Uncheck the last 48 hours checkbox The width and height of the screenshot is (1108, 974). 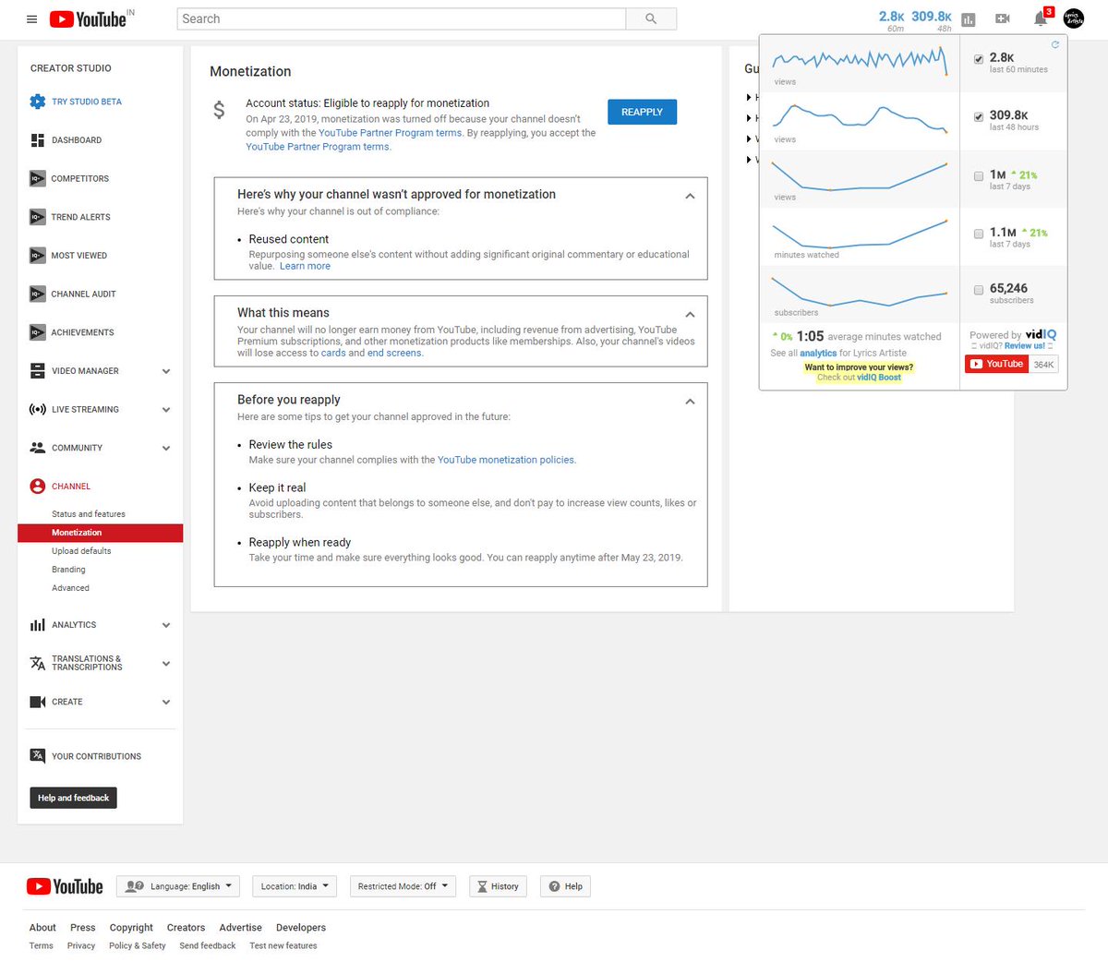tap(979, 117)
